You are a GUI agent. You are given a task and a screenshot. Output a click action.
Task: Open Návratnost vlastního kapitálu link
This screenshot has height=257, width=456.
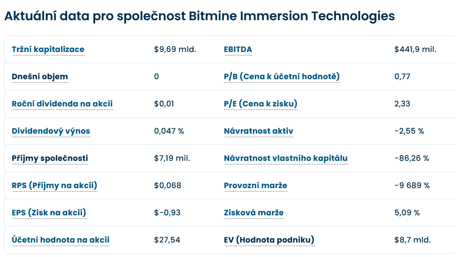coord(285,158)
